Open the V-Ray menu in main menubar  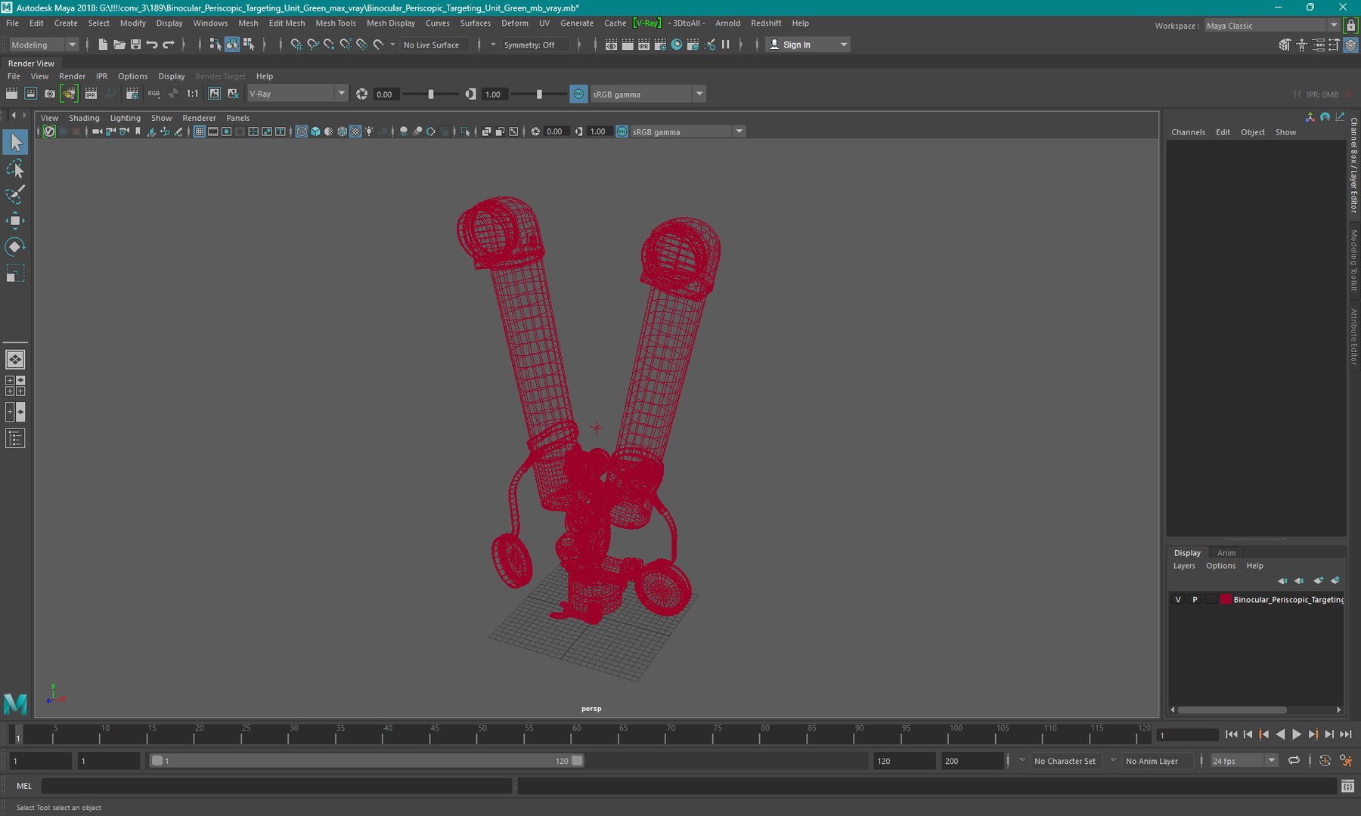pyautogui.click(x=646, y=23)
